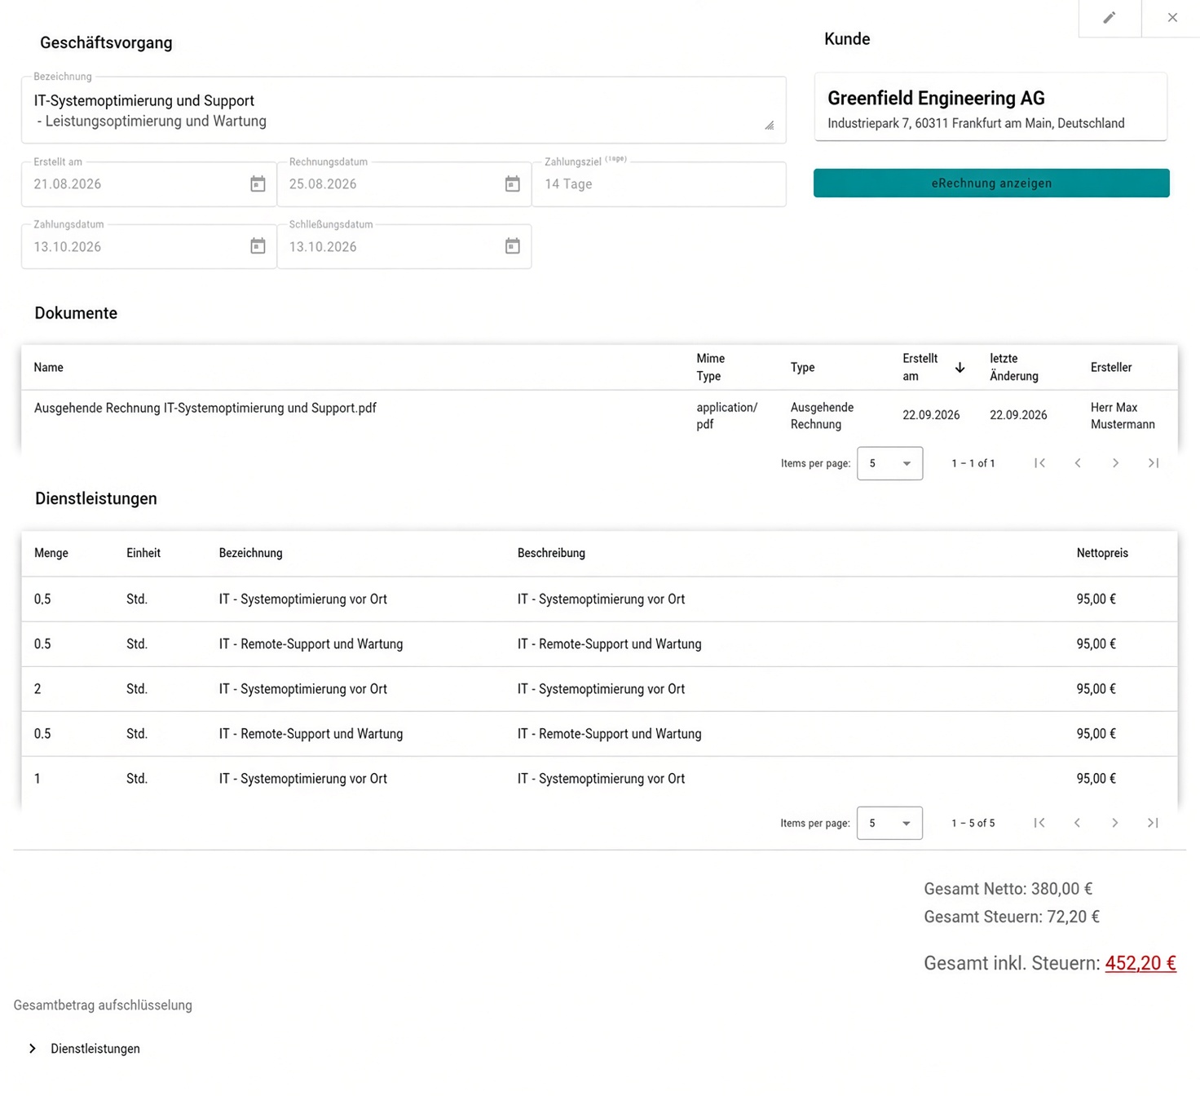Click the Nettopreis column header
This screenshot has width=1200, height=1096.
1102,553
